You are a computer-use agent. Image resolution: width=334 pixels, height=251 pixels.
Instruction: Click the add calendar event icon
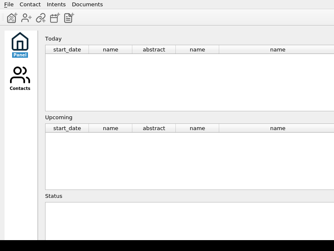coord(55,18)
